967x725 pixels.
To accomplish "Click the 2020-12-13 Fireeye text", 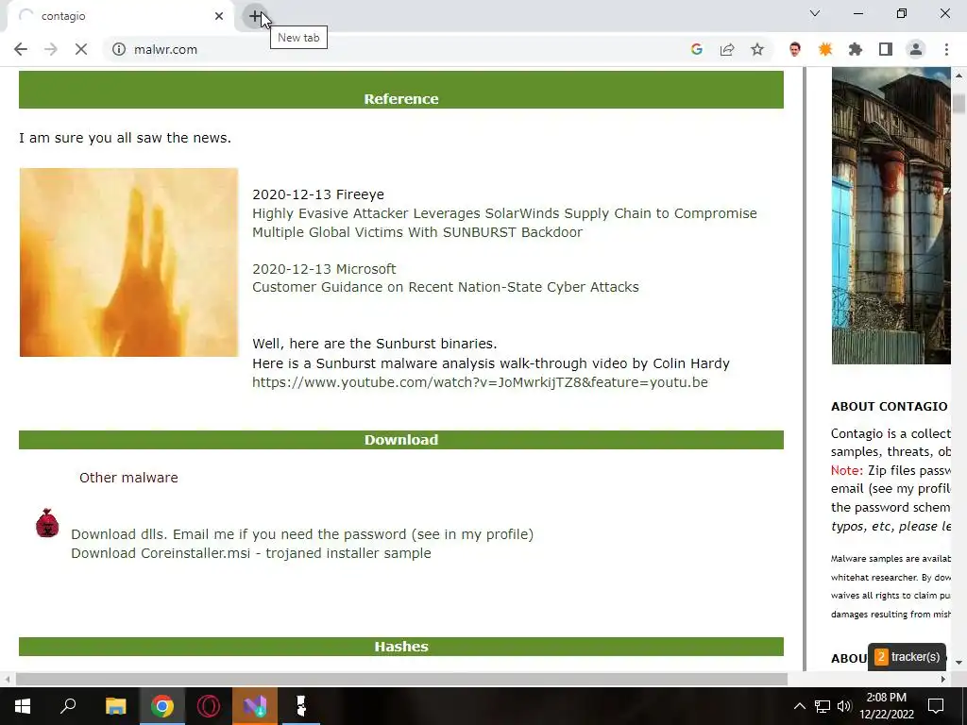I will [318, 194].
